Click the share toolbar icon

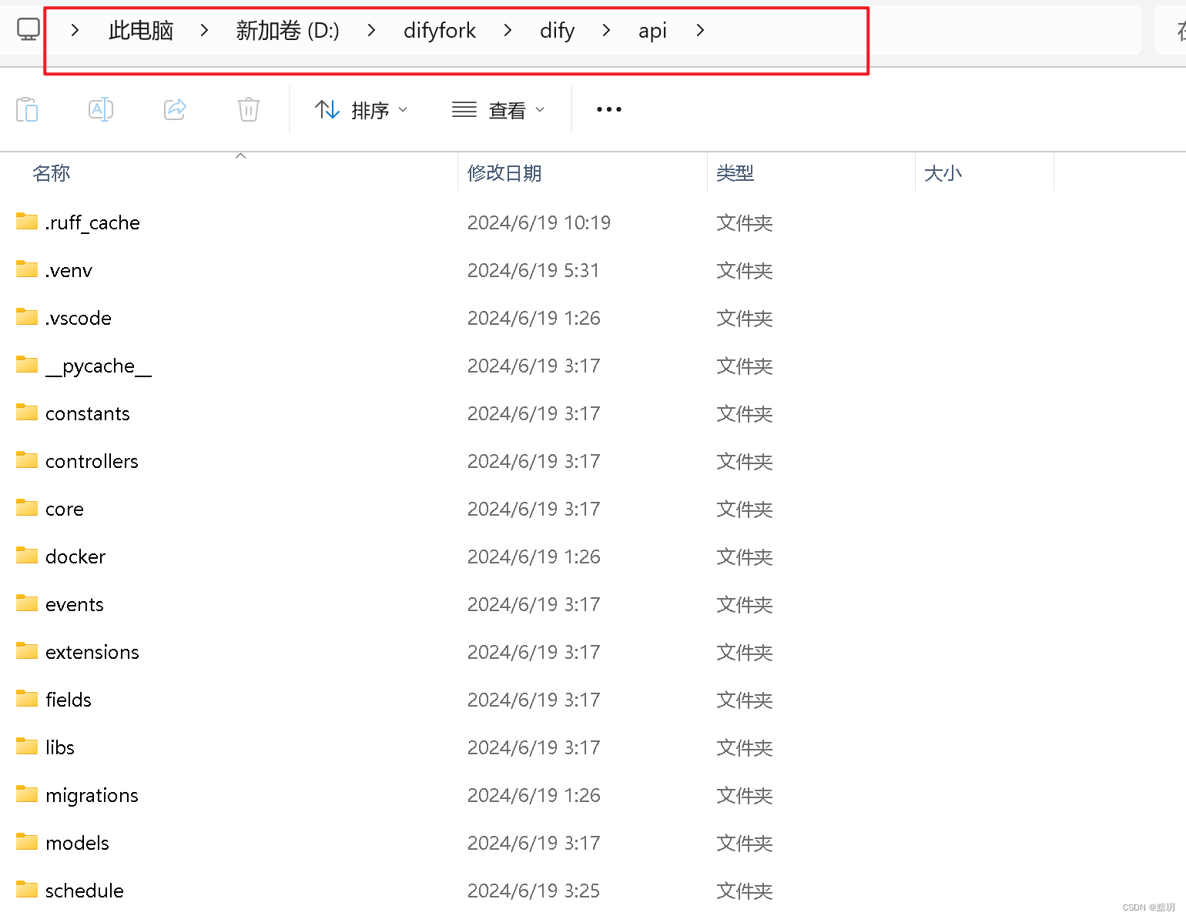point(175,109)
